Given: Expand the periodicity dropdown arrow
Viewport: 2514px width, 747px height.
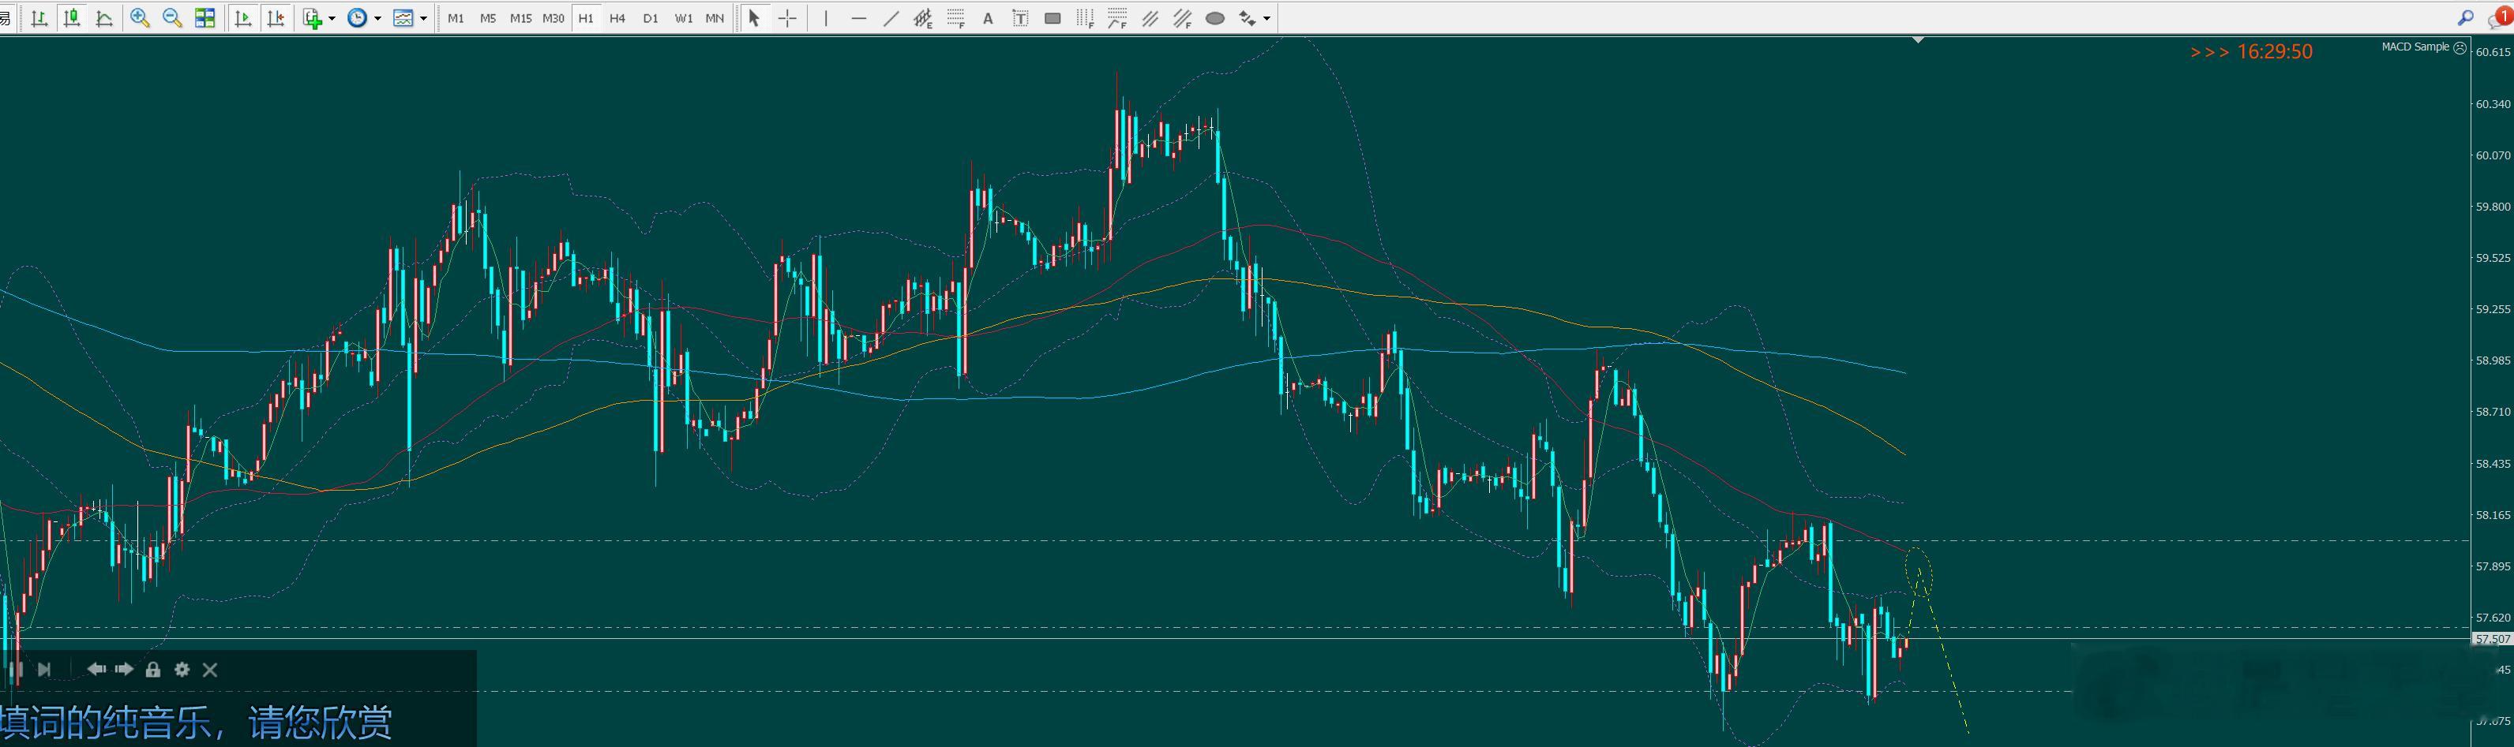Looking at the screenshot, I should point(377,18).
